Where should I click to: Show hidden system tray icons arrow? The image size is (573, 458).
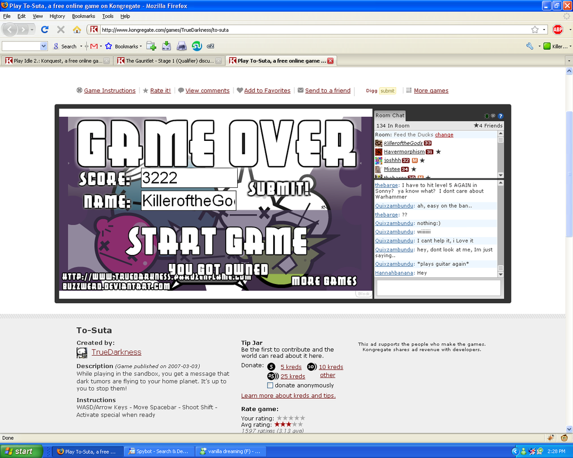pyautogui.click(x=515, y=451)
